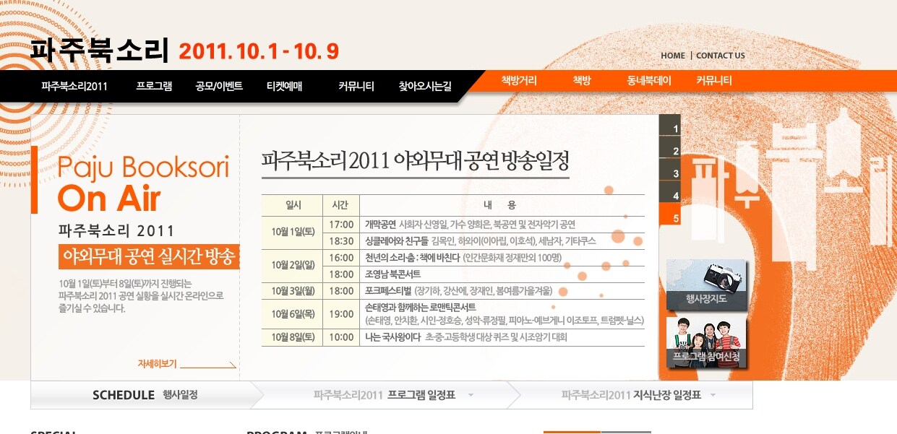This screenshot has width=897, height=434.
Task: Open the 파주북소리2011 지식난장 일정표 tab
Action: click(631, 395)
